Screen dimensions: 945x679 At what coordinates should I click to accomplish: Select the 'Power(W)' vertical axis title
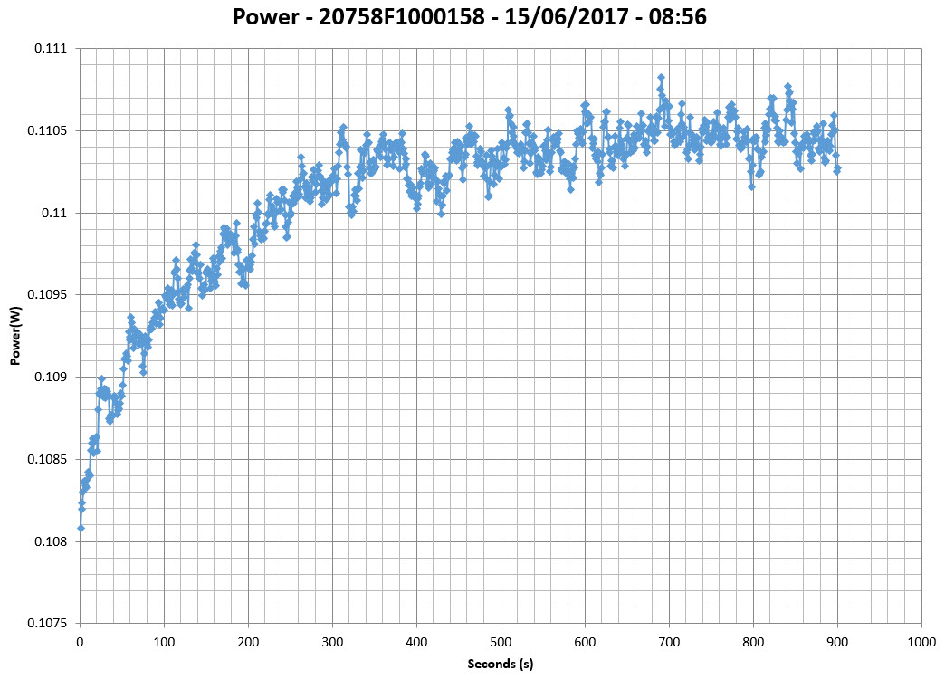15,335
